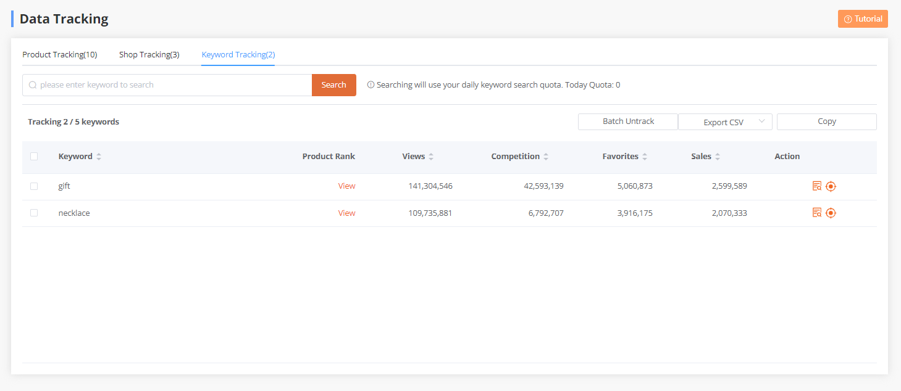Open the details report for keyword necklace

[816, 212]
